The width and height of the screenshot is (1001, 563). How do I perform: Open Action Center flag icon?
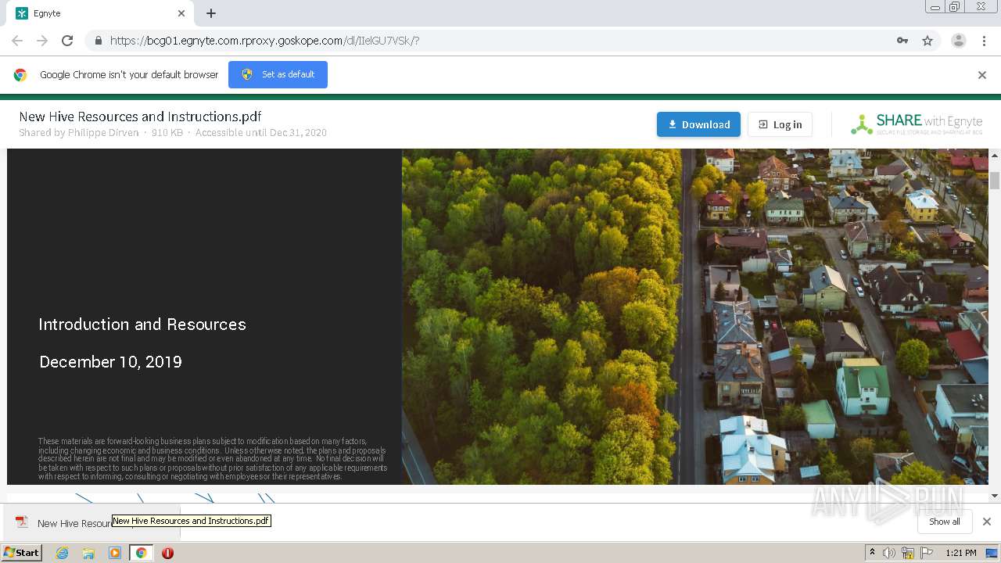tap(927, 553)
